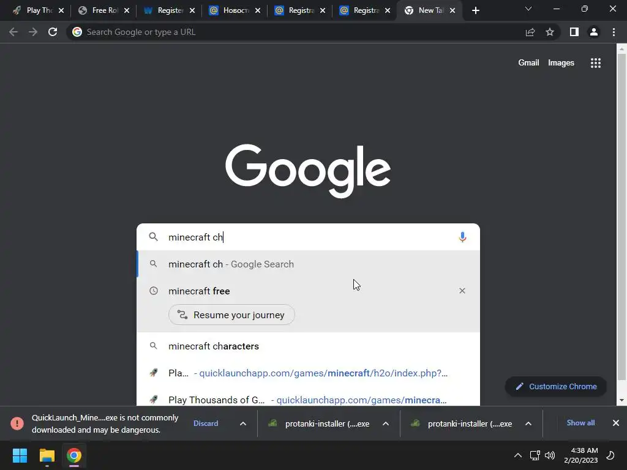
Task: Remove the 'minecraft free' history suggestion
Action: pos(462,291)
